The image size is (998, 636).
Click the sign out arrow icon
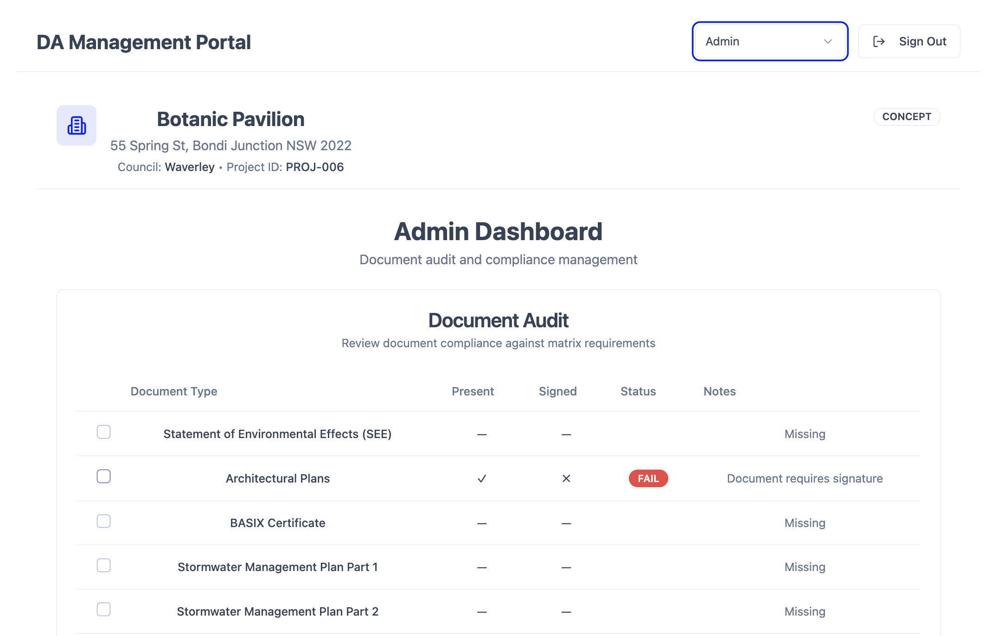click(878, 42)
